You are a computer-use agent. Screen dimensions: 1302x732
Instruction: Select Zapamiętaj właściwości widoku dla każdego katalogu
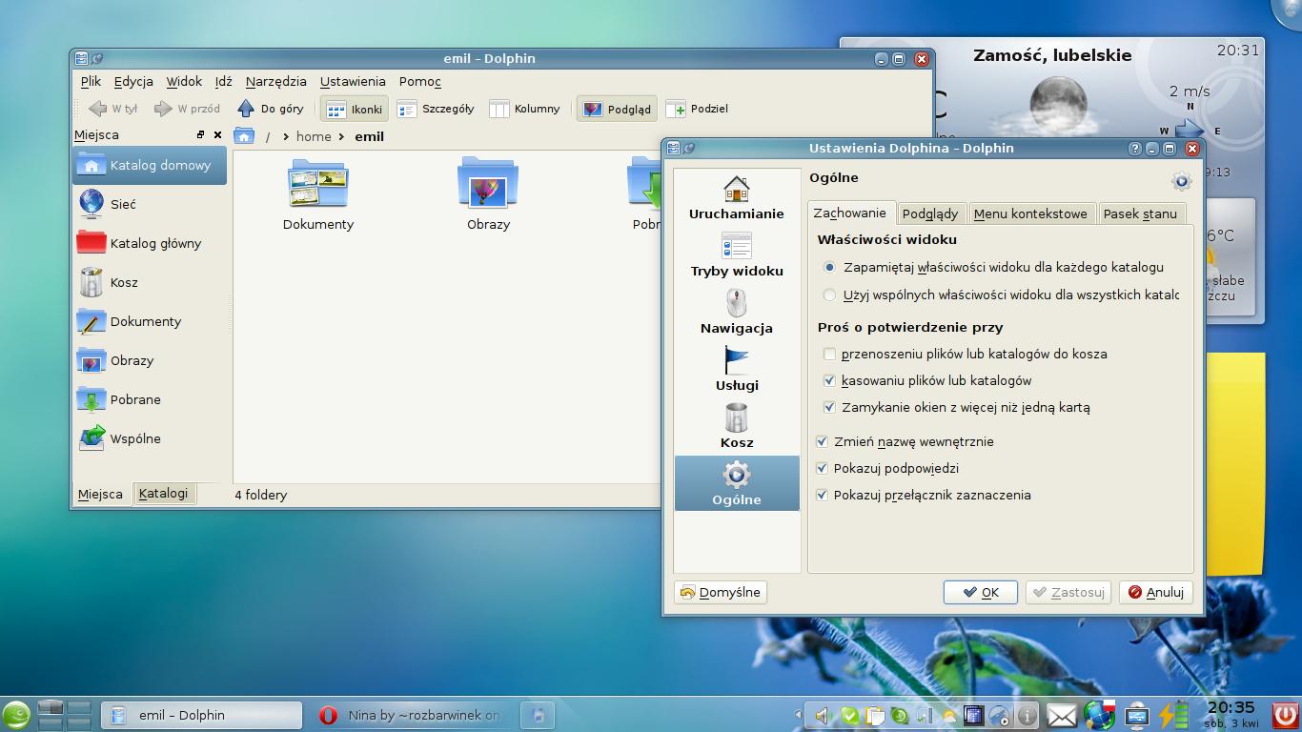click(x=993, y=267)
